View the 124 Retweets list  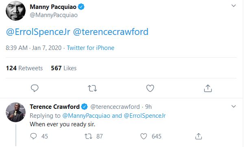(x=24, y=68)
